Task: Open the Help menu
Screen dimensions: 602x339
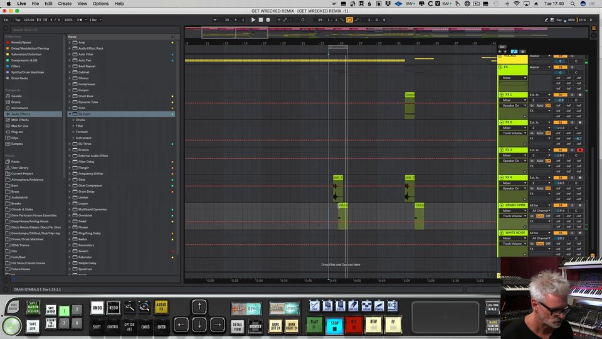Action: tap(119, 4)
